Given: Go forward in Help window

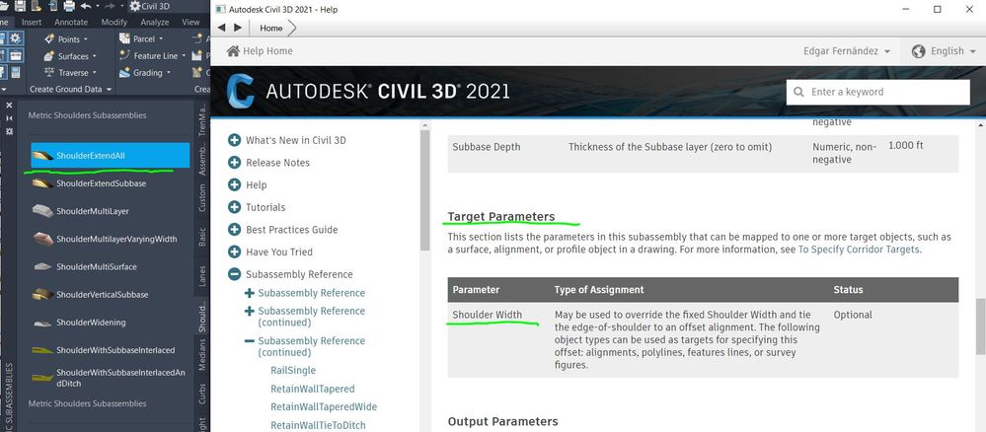Looking at the screenshot, I should tap(237, 28).
